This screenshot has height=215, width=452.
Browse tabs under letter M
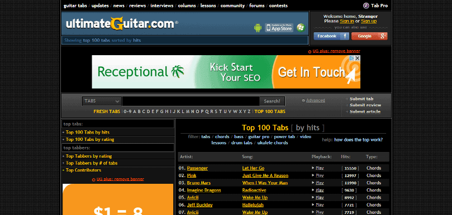(188, 111)
